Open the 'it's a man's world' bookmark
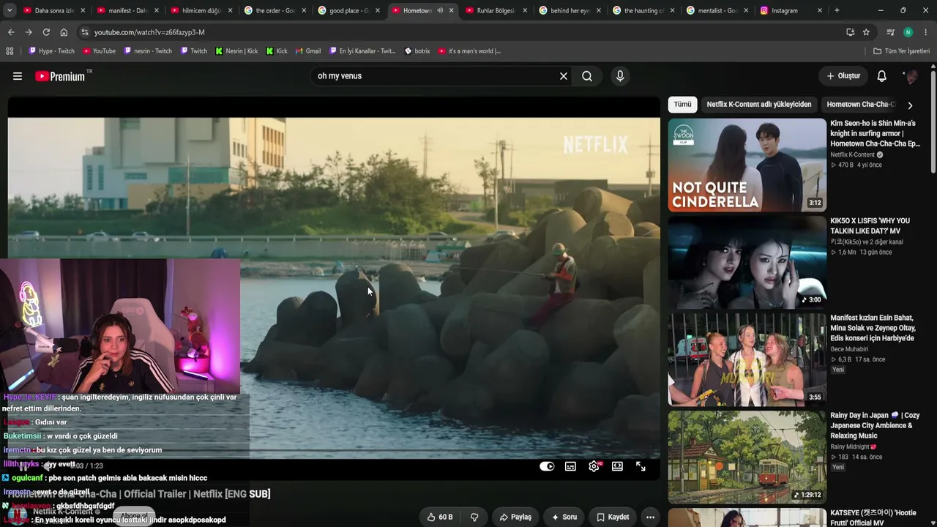Image resolution: width=937 pixels, height=527 pixels. point(469,51)
